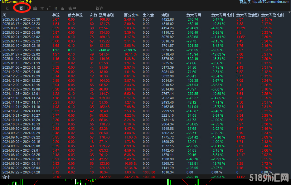Click the 手数 column header

click(56, 15)
